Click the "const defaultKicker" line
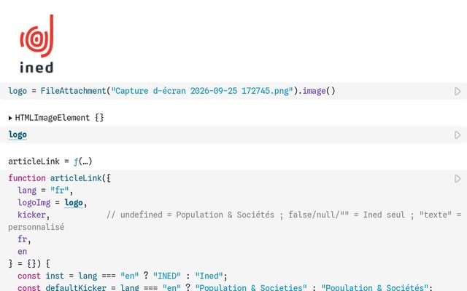Viewport: 467px width, 291px height. tap(225, 287)
